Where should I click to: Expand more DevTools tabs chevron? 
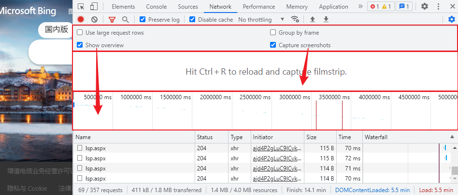point(360,6)
